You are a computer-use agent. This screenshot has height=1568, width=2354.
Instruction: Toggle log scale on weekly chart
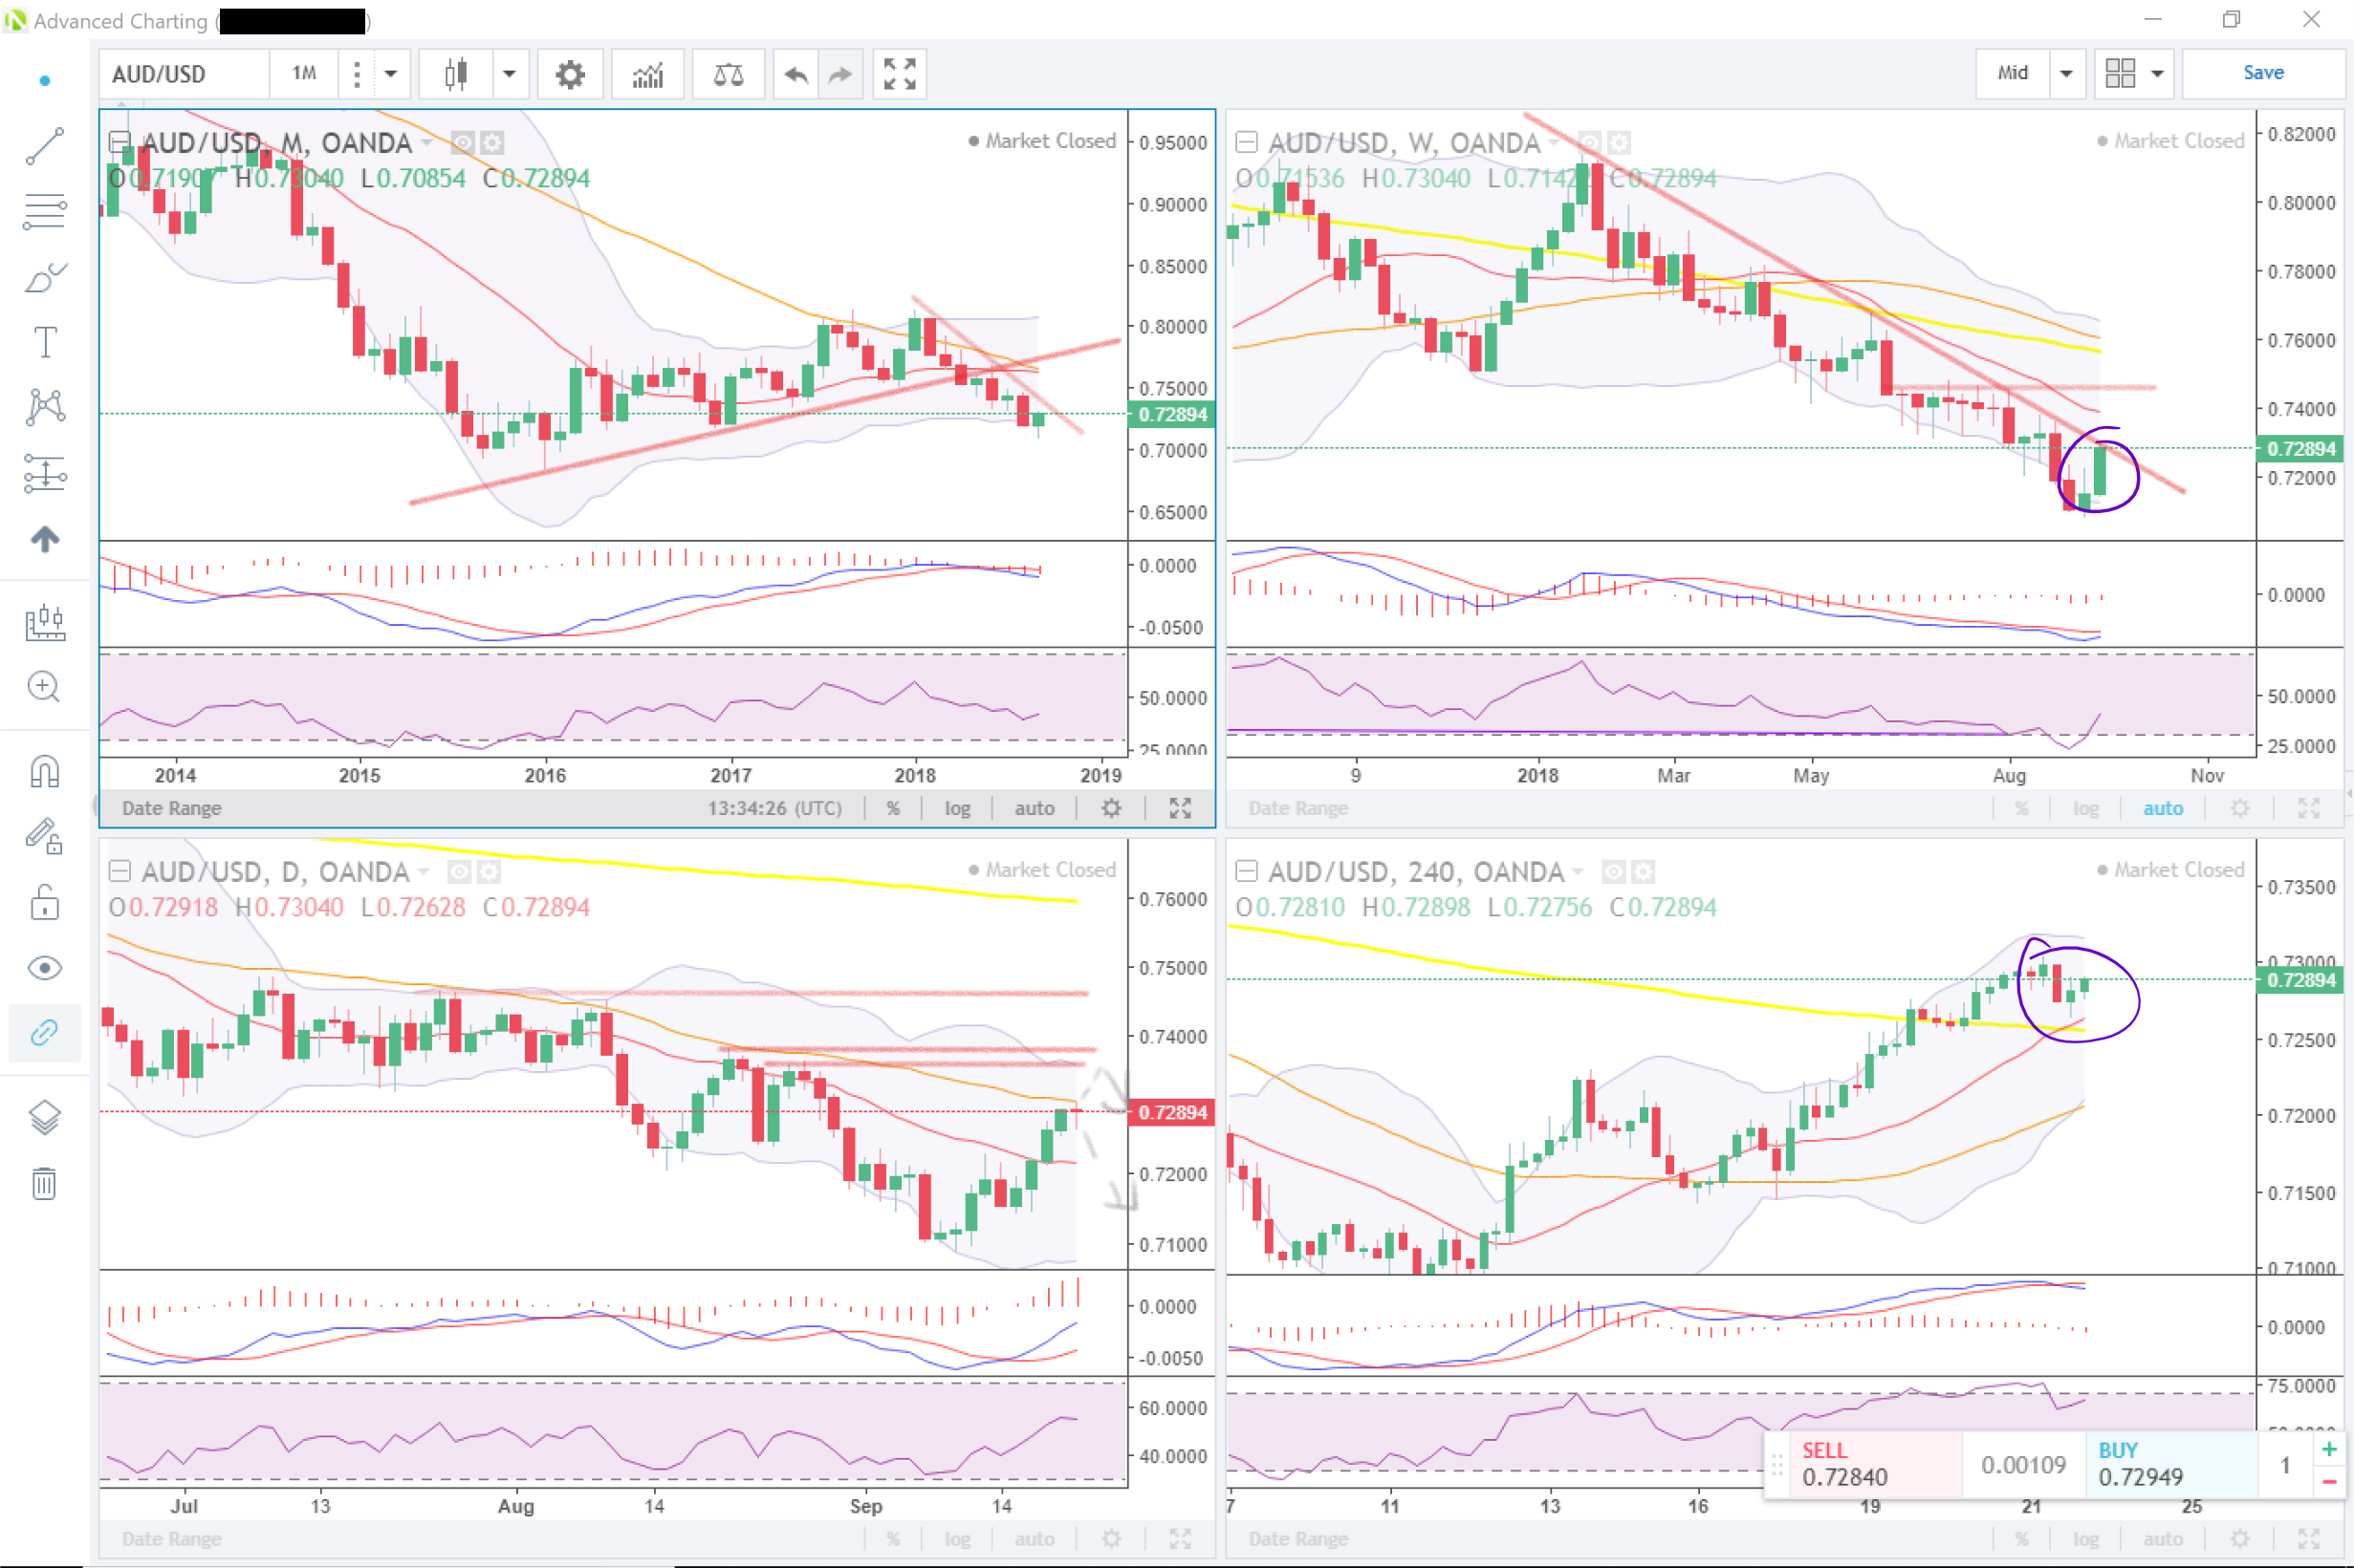tap(2085, 808)
